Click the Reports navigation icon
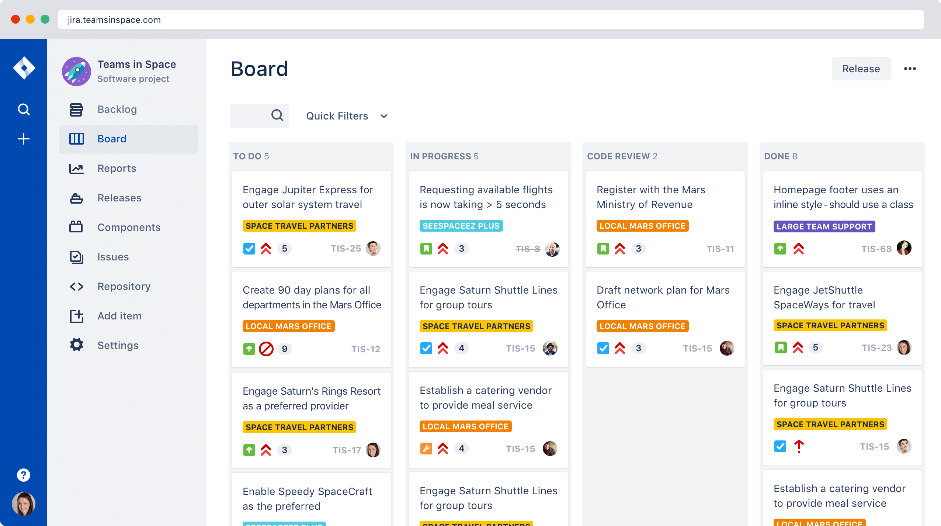941x526 pixels. point(76,168)
